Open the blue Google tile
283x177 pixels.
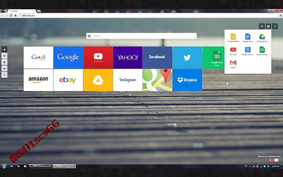tap(68, 58)
